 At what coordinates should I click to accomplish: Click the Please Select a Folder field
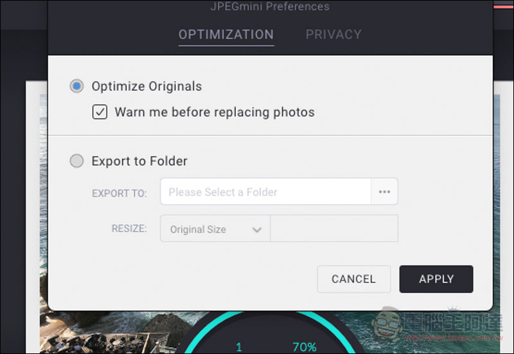pyautogui.click(x=265, y=191)
